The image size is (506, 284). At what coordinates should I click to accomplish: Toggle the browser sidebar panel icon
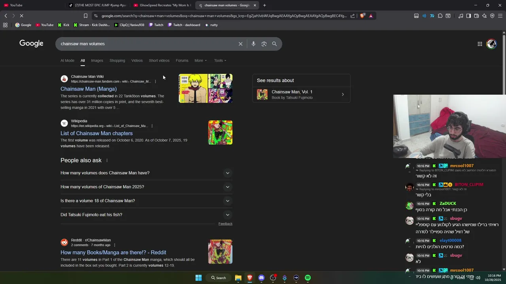(468, 16)
